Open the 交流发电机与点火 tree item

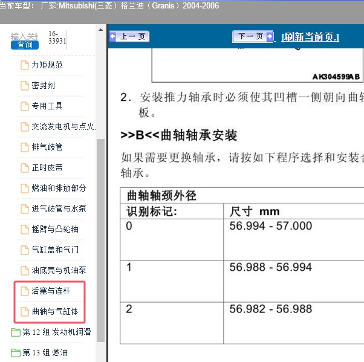coord(63,126)
